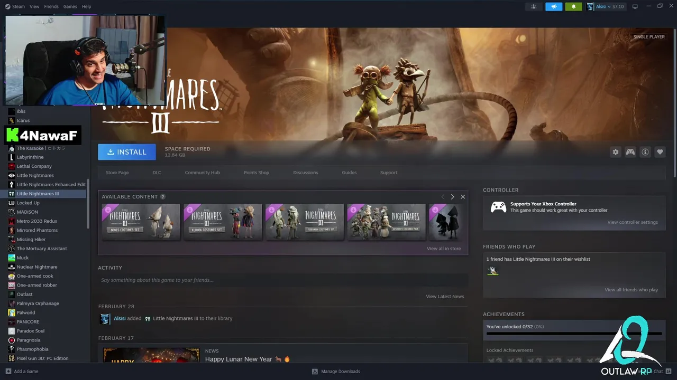The height and width of the screenshot is (380, 677).
Task: Open Nomes Costumes Set DLC thumbnail
Action: pyautogui.click(x=141, y=222)
